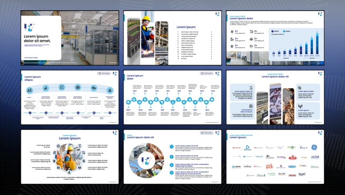This screenshot has width=345, height=195.
Task: Select the title "Lorem ipsum dolor sit amet."
Action: point(37,38)
